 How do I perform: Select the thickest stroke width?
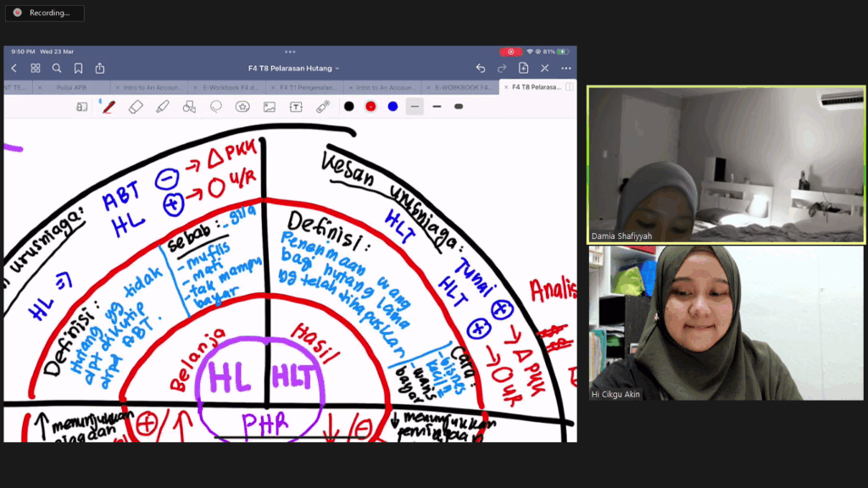coord(459,107)
